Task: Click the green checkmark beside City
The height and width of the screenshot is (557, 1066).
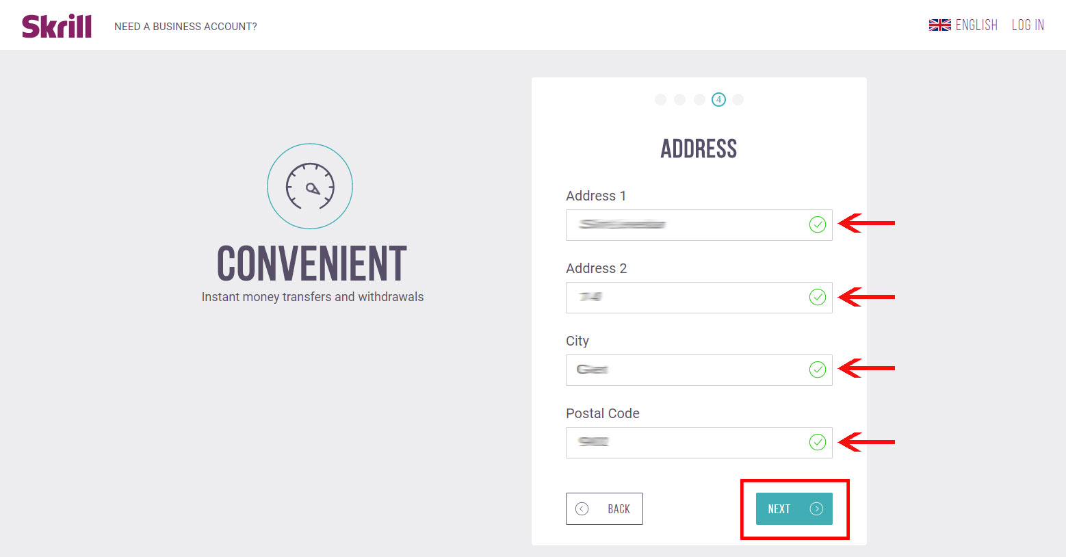Action: point(818,370)
